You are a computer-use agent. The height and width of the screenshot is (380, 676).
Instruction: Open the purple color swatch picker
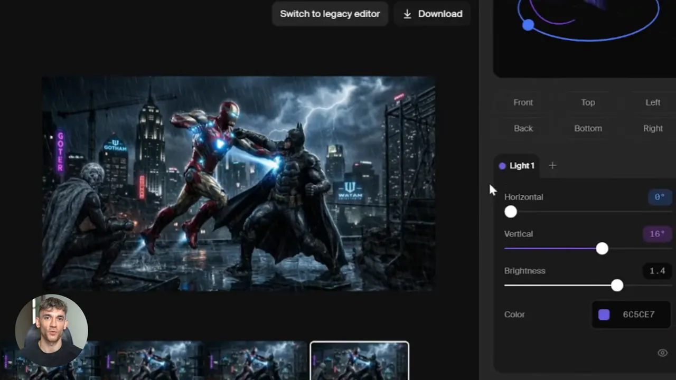[604, 315]
